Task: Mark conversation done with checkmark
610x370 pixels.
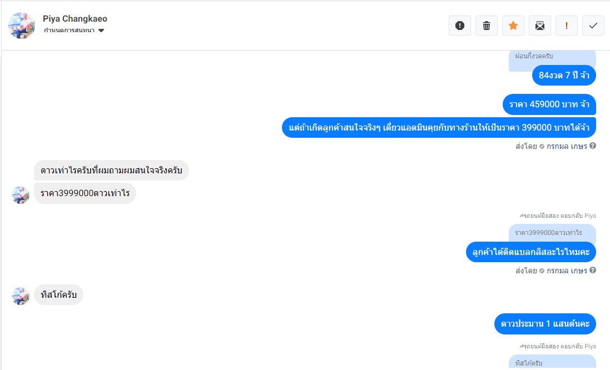Action: click(593, 26)
